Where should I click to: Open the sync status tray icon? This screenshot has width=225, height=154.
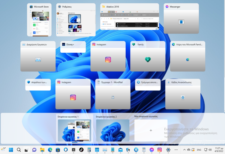(193, 150)
